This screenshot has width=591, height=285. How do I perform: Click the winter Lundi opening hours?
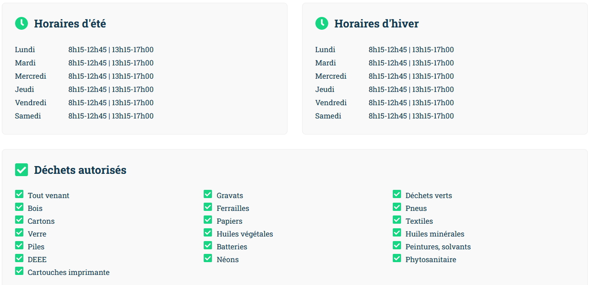pyautogui.click(x=411, y=49)
